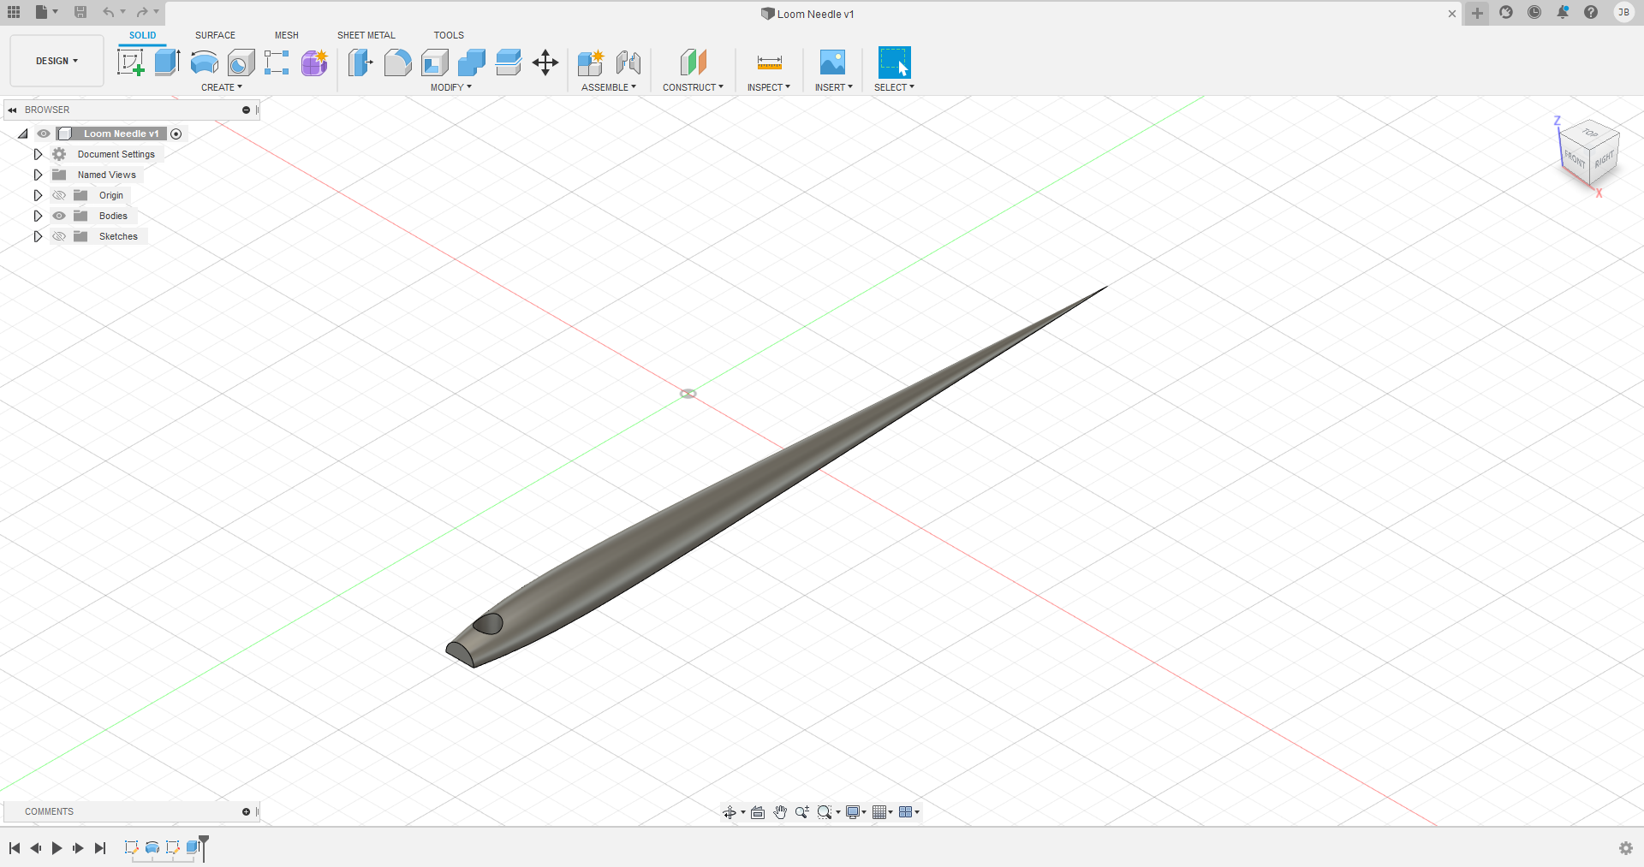This screenshot has height=867, width=1644.
Task: Open the CONSTRUCT menu
Action: coord(693,87)
